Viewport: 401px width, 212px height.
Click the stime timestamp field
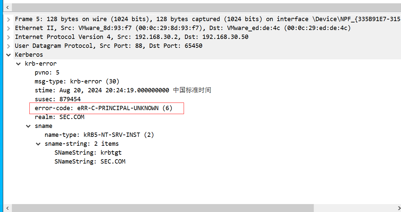(x=122, y=90)
